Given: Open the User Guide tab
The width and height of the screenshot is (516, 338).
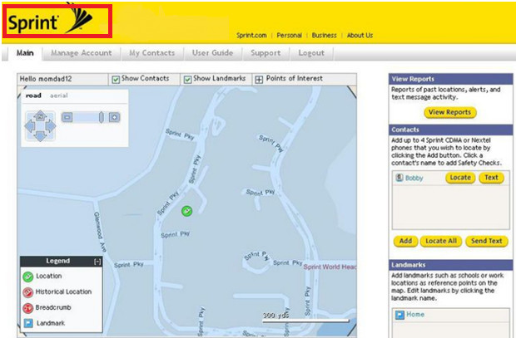Looking at the screenshot, I should [x=212, y=53].
